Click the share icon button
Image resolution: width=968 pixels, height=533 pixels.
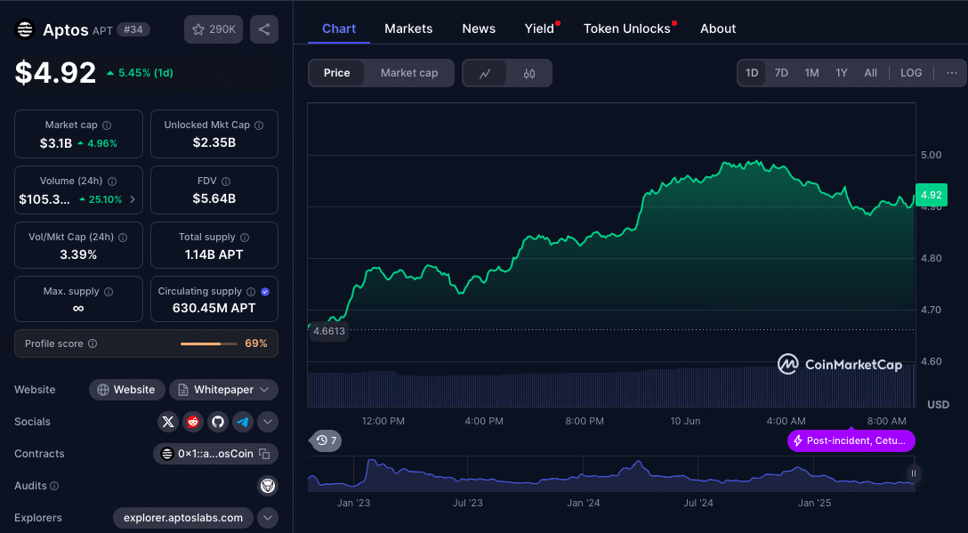pyautogui.click(x=264, y=29)
